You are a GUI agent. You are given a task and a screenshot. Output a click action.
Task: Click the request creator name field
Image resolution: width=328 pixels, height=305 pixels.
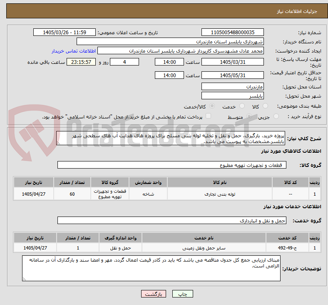181,51
